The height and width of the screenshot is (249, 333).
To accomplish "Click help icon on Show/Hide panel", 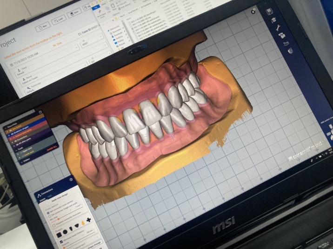I will [40, 112].
